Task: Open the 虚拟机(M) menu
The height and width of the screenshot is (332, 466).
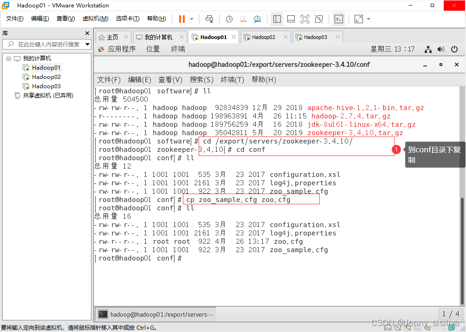Action: click(96, 19)
